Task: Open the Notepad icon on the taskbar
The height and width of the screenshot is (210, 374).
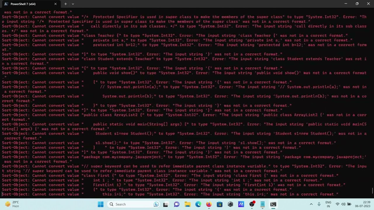Action: point(262,204)
